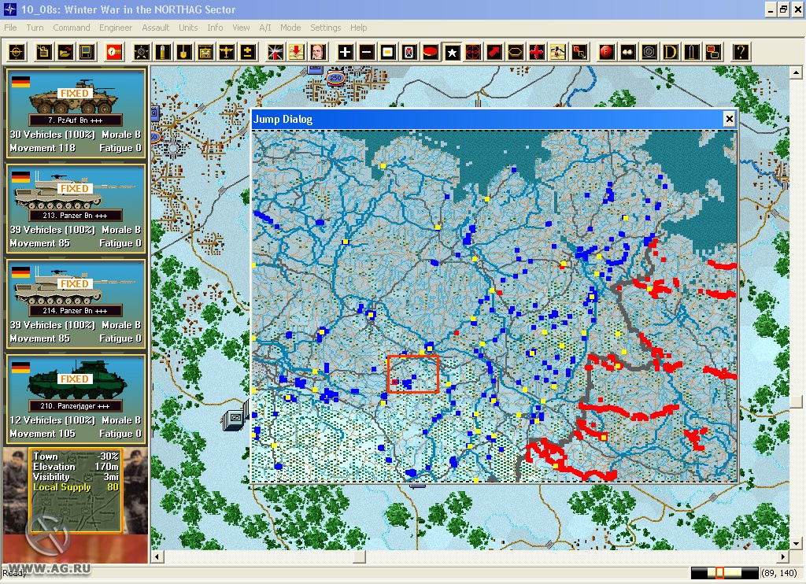This screenshot has width=806, height=584.
Task: Click the map's vertical scrollbar up arrow
Action: click(x=796, y=73)
